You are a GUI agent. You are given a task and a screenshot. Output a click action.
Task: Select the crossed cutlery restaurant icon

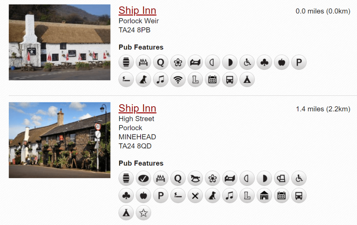195,195
